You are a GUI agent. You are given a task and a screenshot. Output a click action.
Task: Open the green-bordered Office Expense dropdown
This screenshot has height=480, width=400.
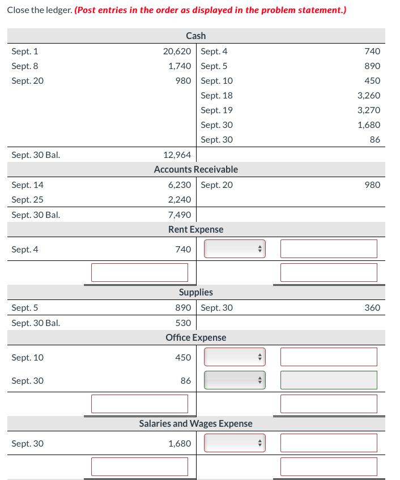click(235, 380)
